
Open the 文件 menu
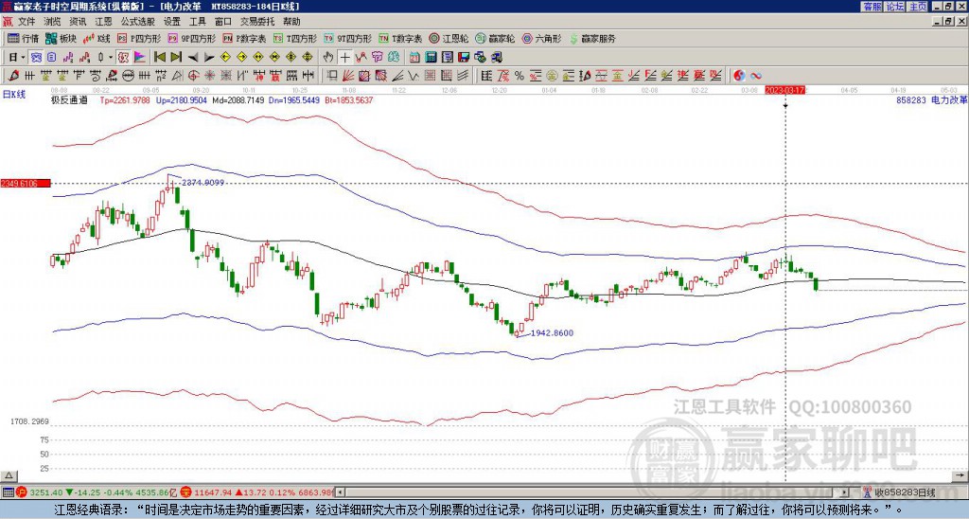[26, 22]
